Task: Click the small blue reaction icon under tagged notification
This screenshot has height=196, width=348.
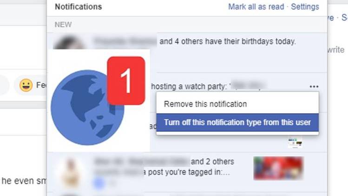Action: click(x=99, y=183)
